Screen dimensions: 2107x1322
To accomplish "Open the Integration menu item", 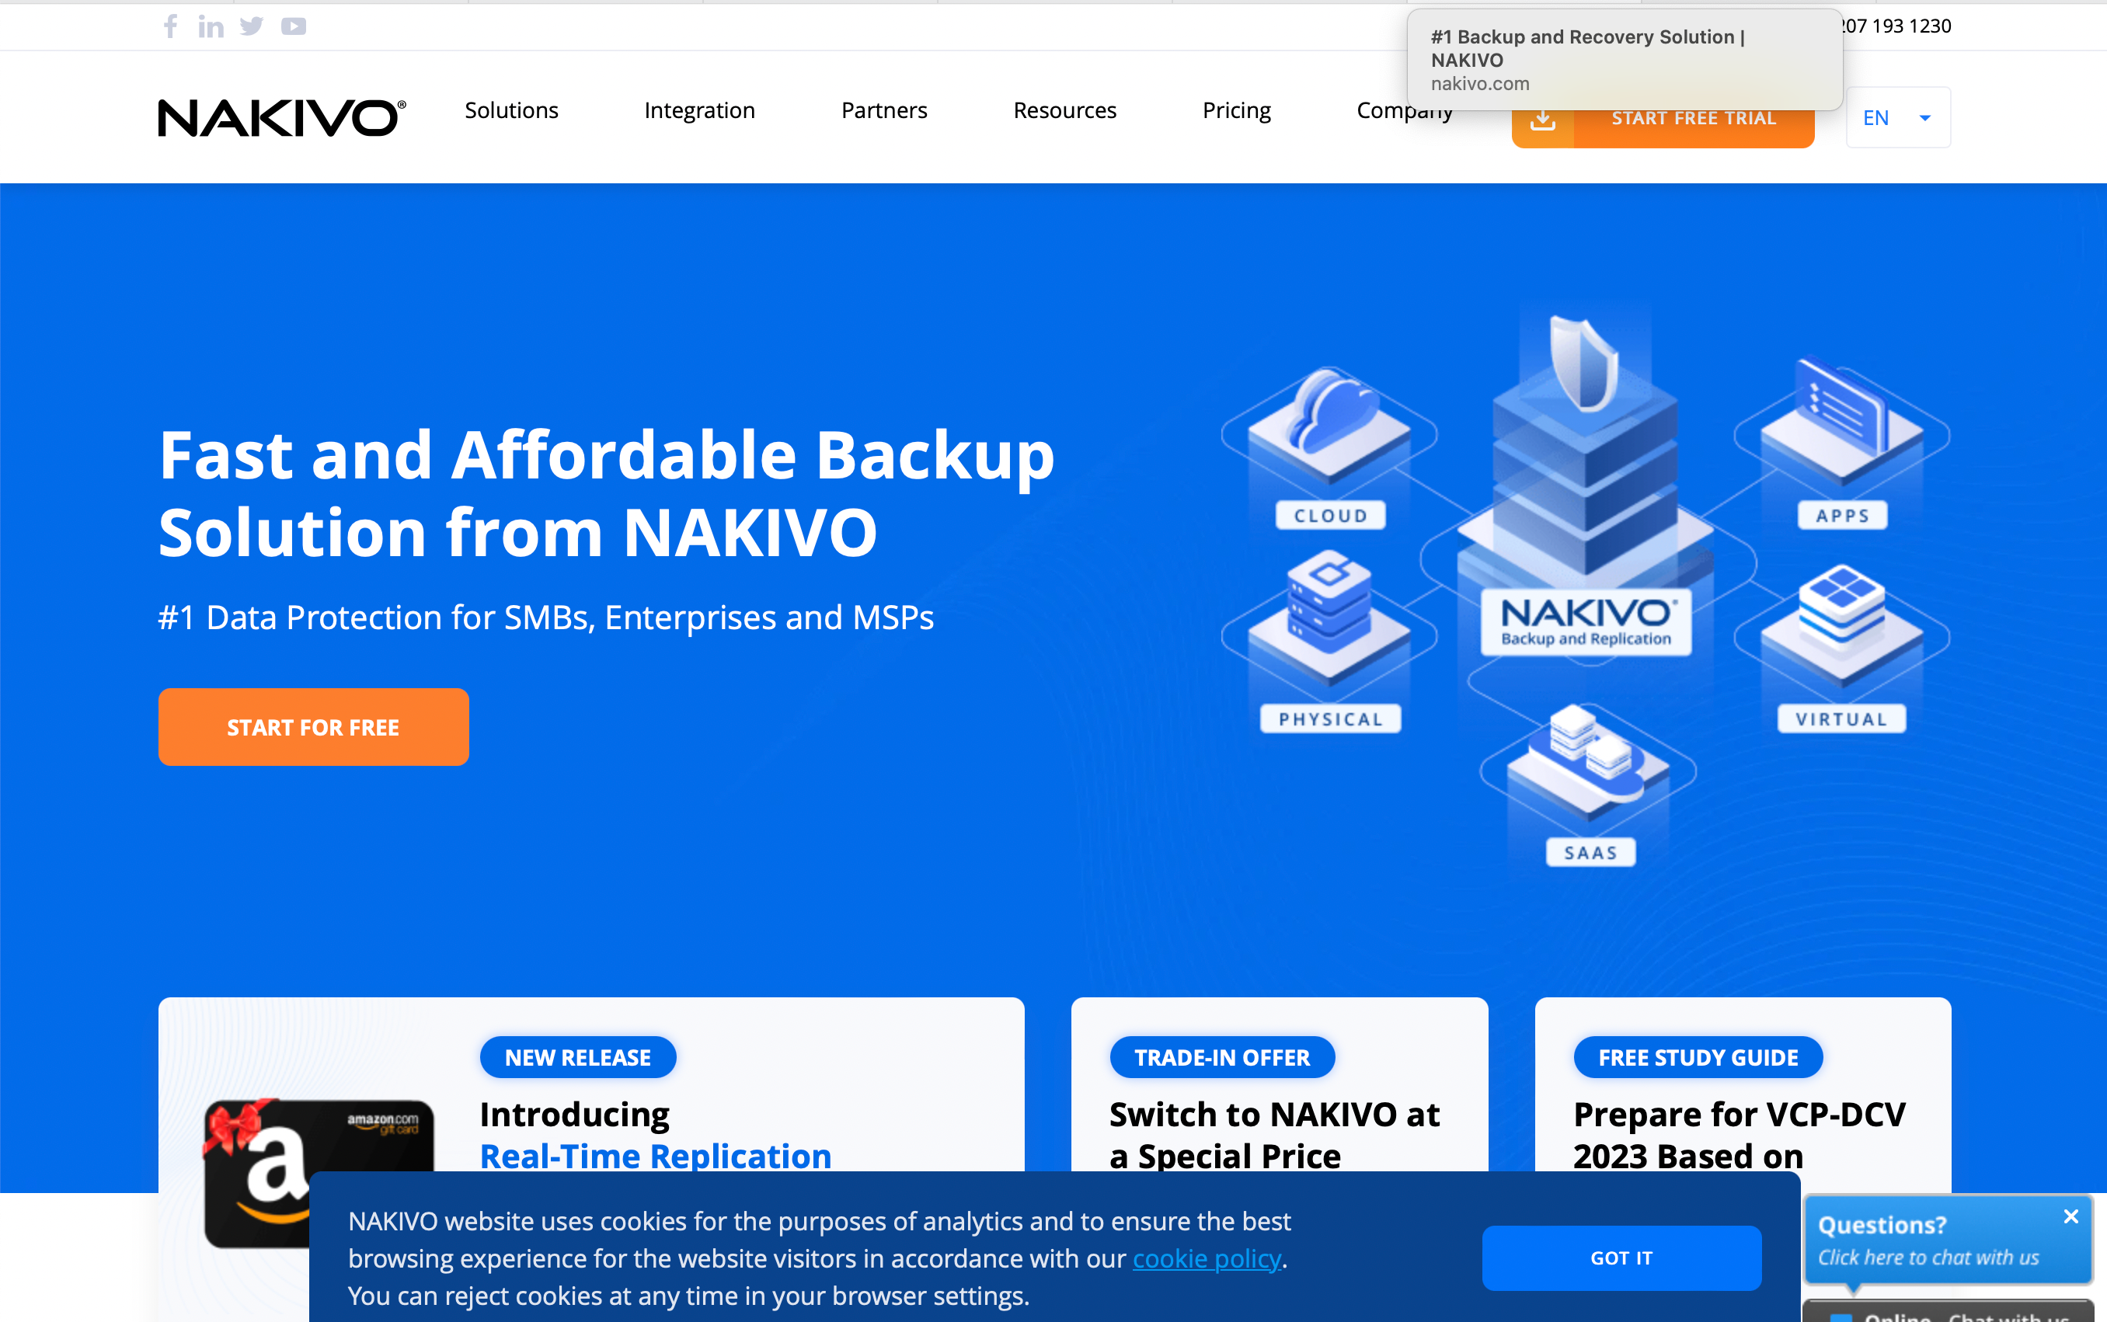I will point(699,110).
